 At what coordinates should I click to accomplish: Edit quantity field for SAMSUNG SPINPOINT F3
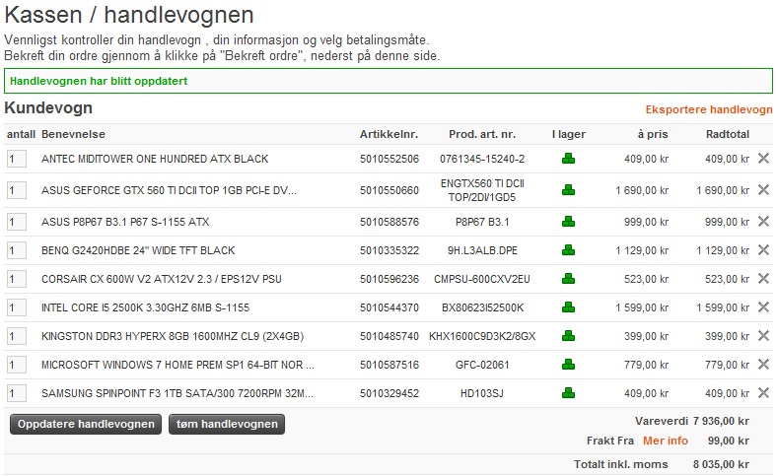pos(17,393)
